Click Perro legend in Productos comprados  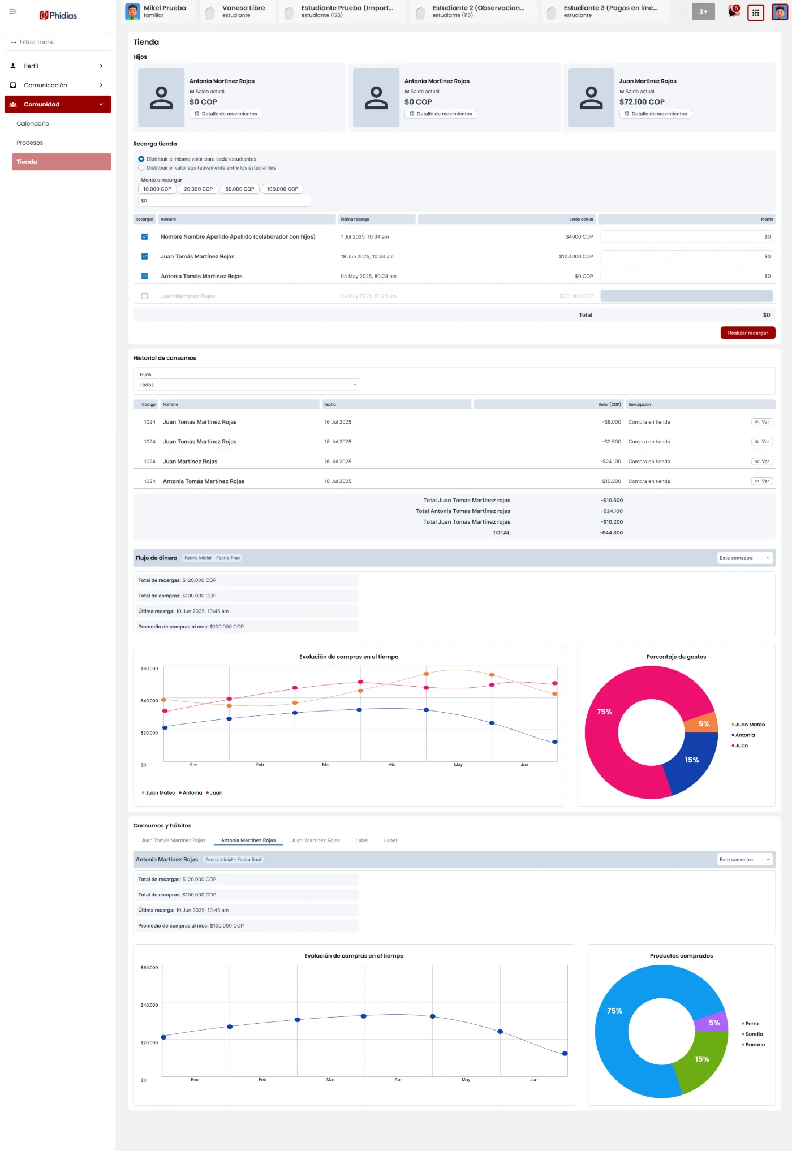750,1024
